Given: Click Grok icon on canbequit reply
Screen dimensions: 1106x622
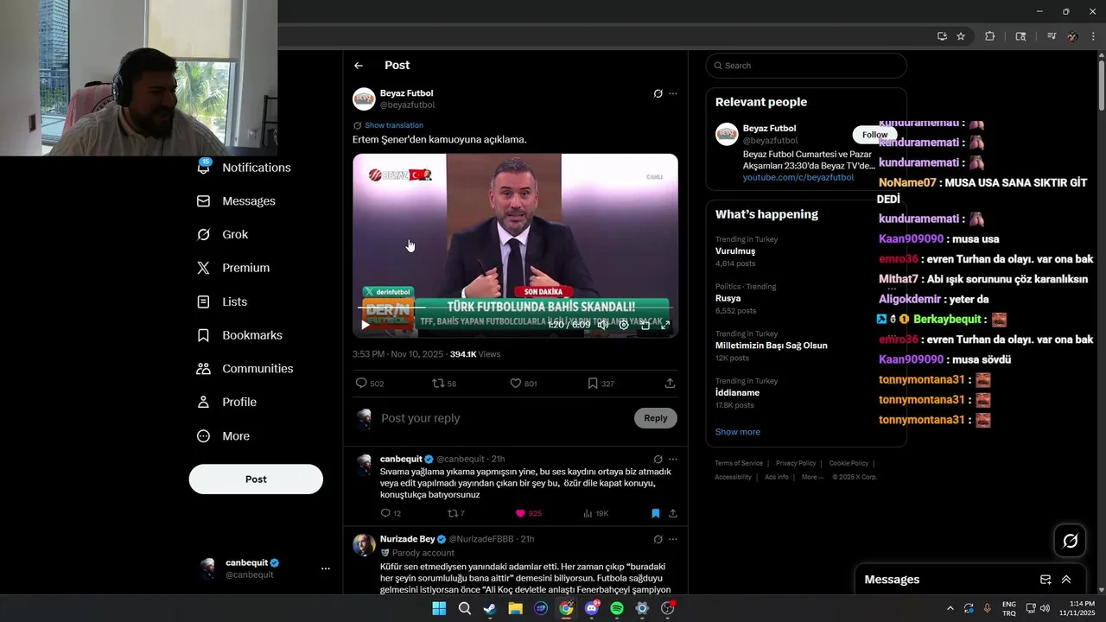Looking at the screenshot, I should pos(658,460).
